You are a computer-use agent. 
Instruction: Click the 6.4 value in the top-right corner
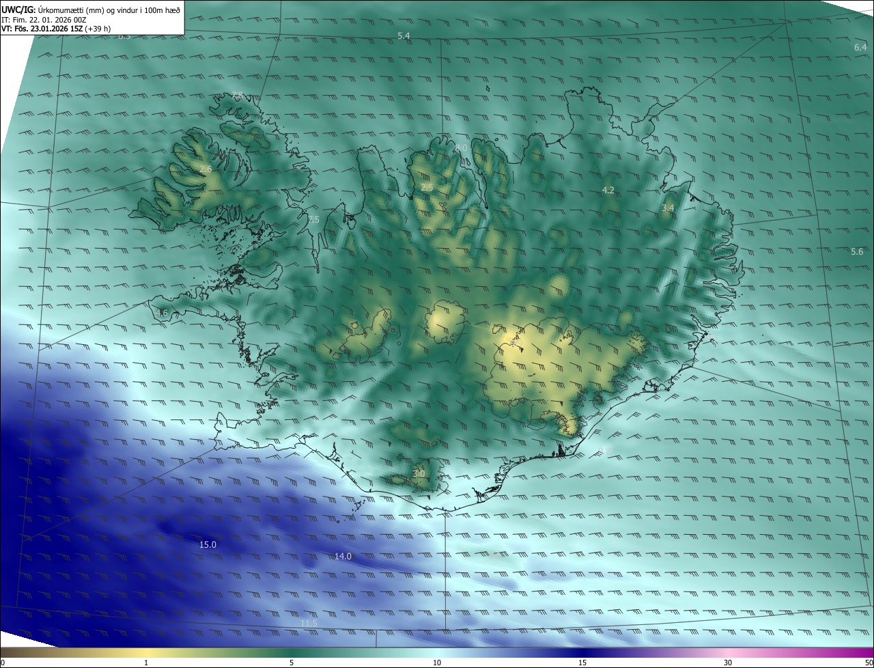860,47
